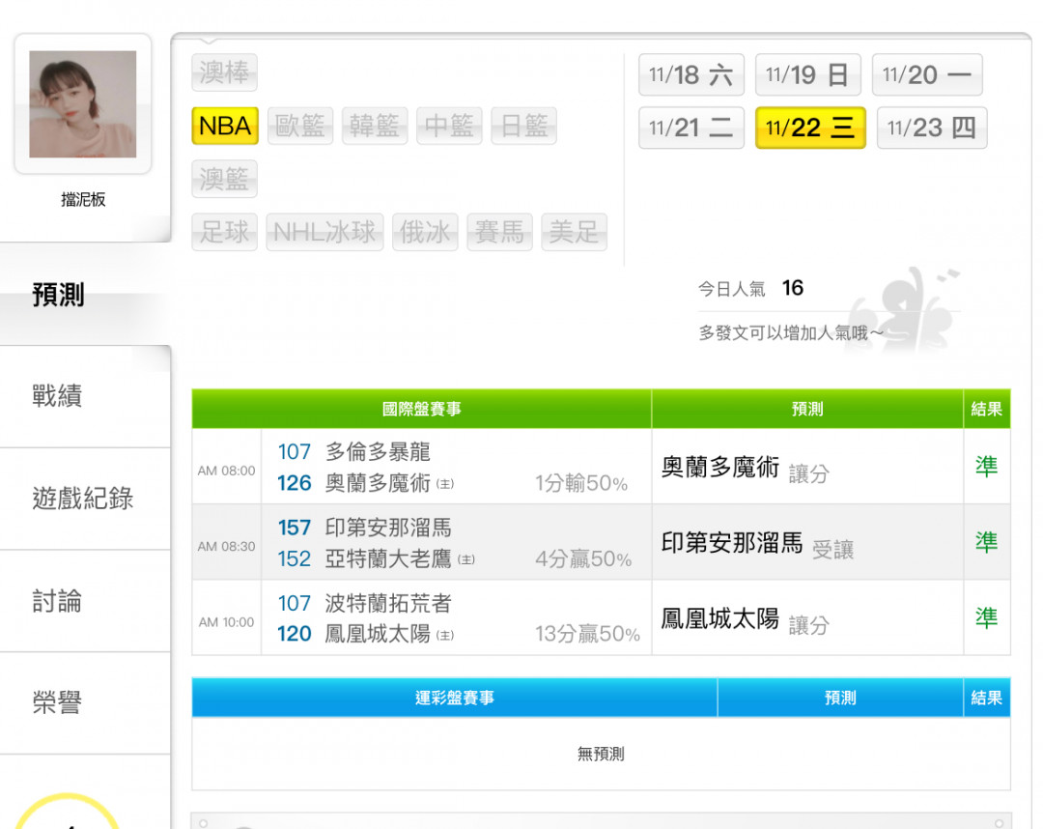Select the 俄冰 filter
The width and height of the screenshot is (1043, 829).
coord(425,232)
